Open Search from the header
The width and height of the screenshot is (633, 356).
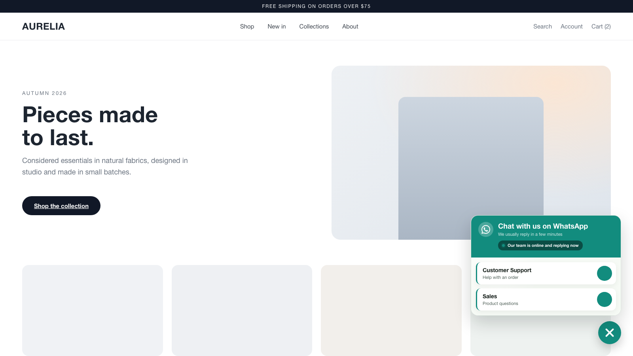[x=542, y=27]
